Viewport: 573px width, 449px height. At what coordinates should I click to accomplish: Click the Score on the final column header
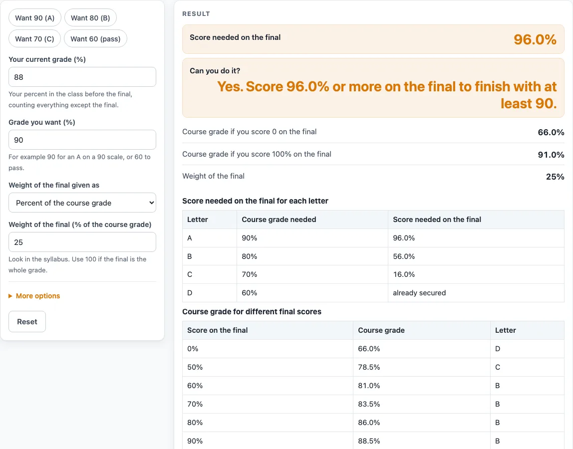click(x=268, y=330)
